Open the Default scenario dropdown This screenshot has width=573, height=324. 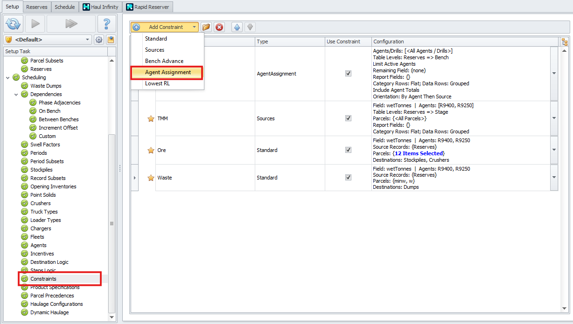pos(87,40)
